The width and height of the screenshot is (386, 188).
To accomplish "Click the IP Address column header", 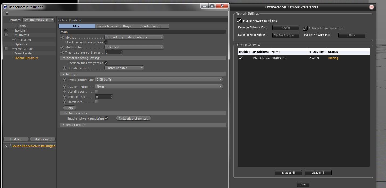I will pyautogui.click(x=261, y=52).
